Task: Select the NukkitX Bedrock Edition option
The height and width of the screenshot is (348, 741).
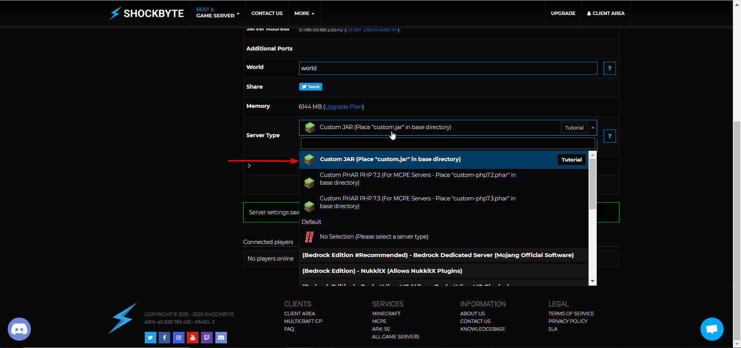Action: (444, 271)
